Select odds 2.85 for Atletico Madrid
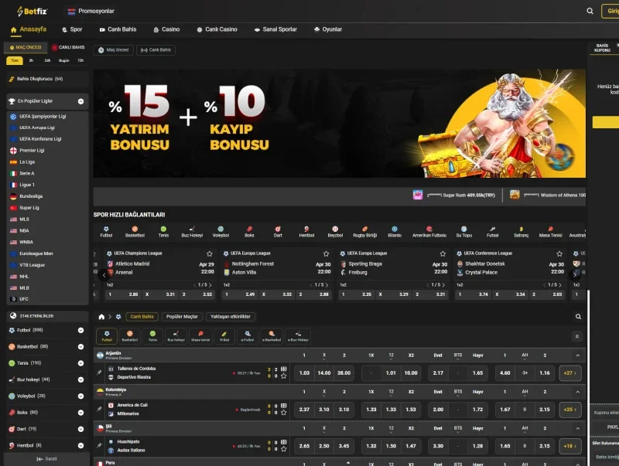Screen dimensions: 619x466 pyautogui.click(x=121, y=294)
